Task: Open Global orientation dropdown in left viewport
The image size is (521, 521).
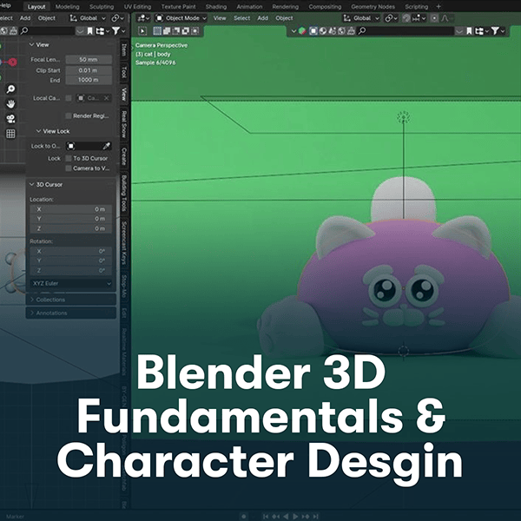Action: click(88, 18)
